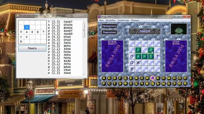This screenshot has height=114, width=204.
Task: Open the Игра menu
Action: click(101, 20)
